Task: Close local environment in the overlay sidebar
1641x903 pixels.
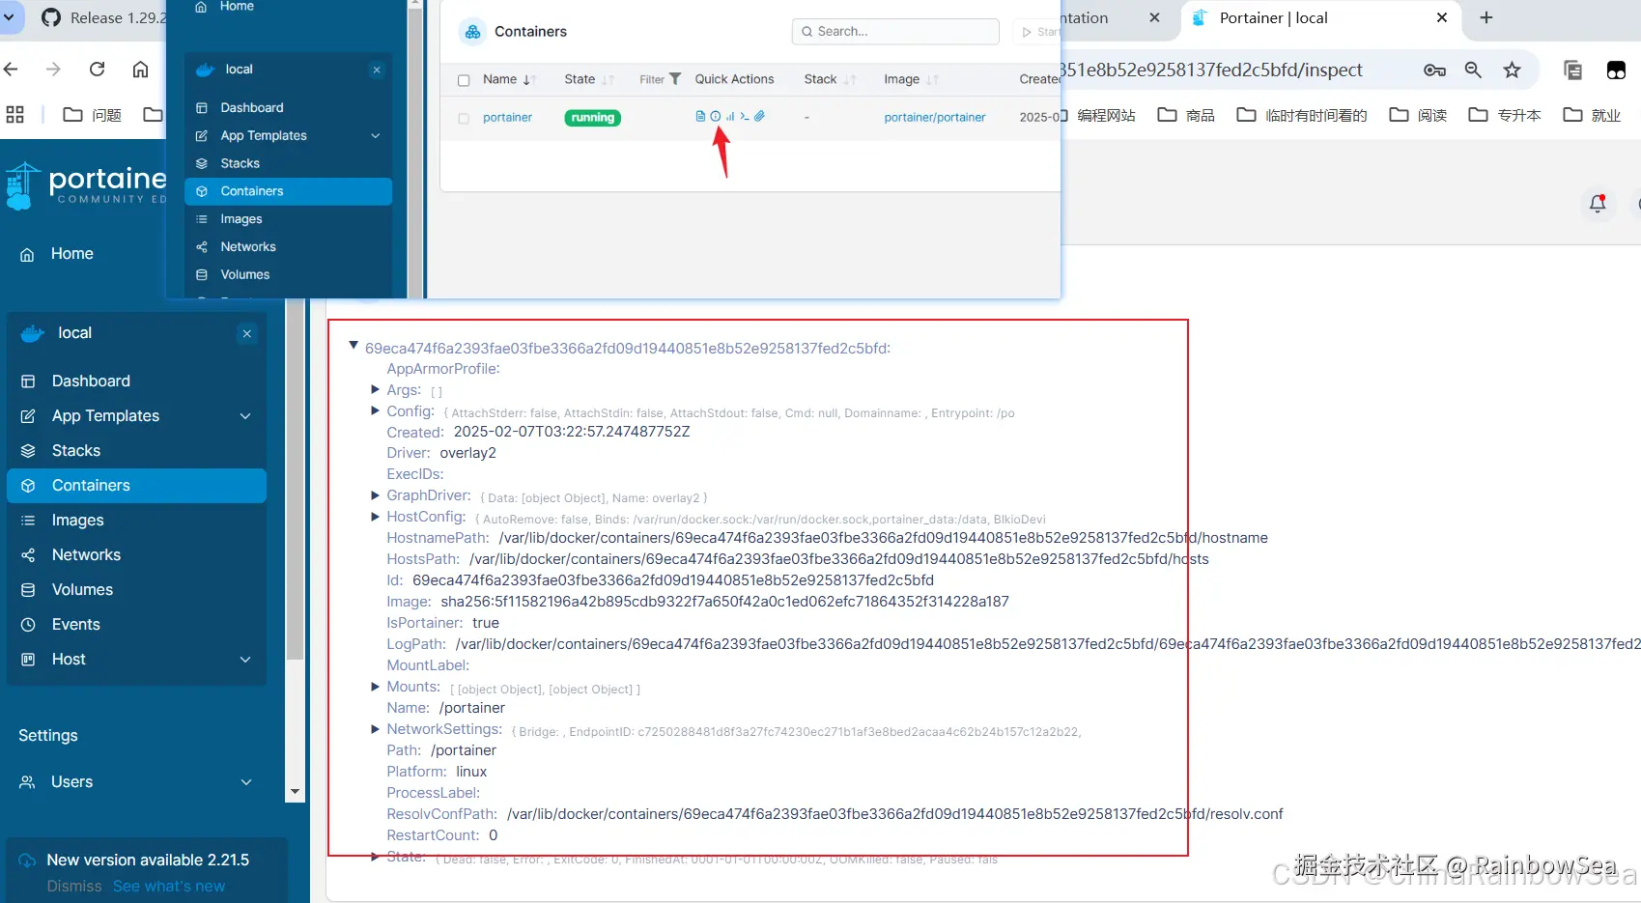Action: point(377,70)
